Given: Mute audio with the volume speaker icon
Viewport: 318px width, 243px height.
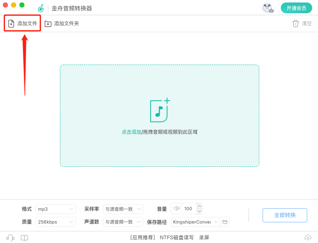Looking at the screenshot, I should click(177, 209).
